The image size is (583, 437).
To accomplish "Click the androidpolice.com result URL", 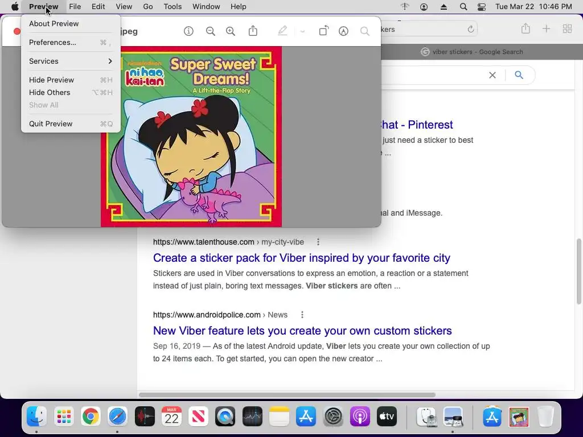I will (220, 315).
